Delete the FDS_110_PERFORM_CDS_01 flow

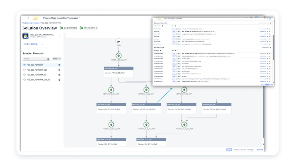pos(59,80)
